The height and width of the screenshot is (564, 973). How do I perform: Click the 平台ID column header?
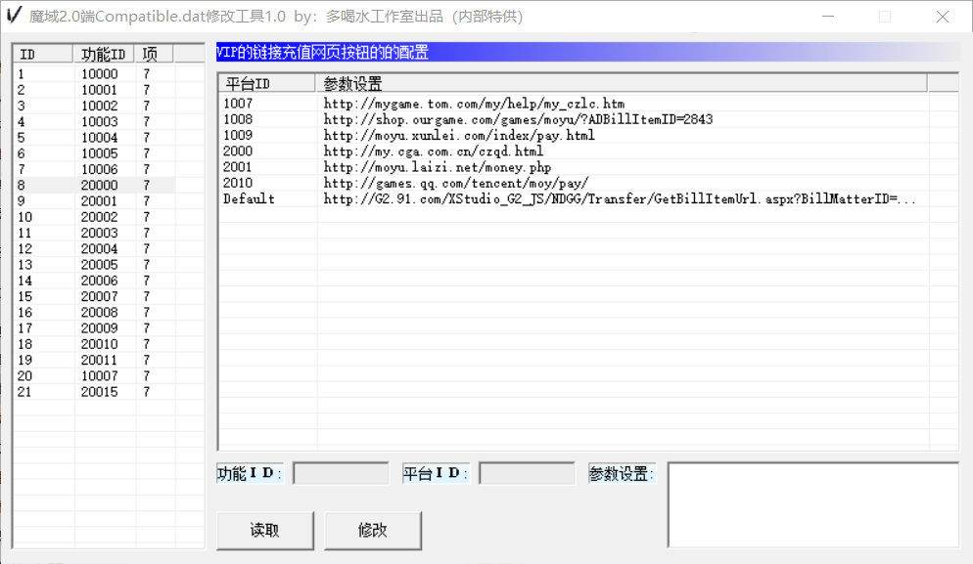(x=267, y=83)
